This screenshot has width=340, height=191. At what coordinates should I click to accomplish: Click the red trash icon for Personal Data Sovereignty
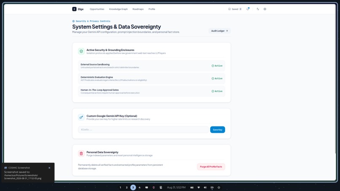(x=81, y=153)
